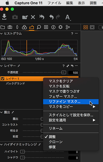Click the move-to-folder toolbar icon
Viewport: 103px width, 162px height.
point(25,17)
